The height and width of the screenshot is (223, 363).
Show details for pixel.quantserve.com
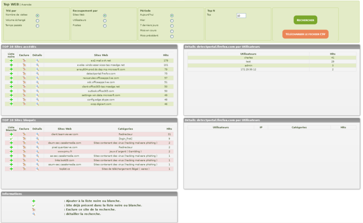[37, 147]
